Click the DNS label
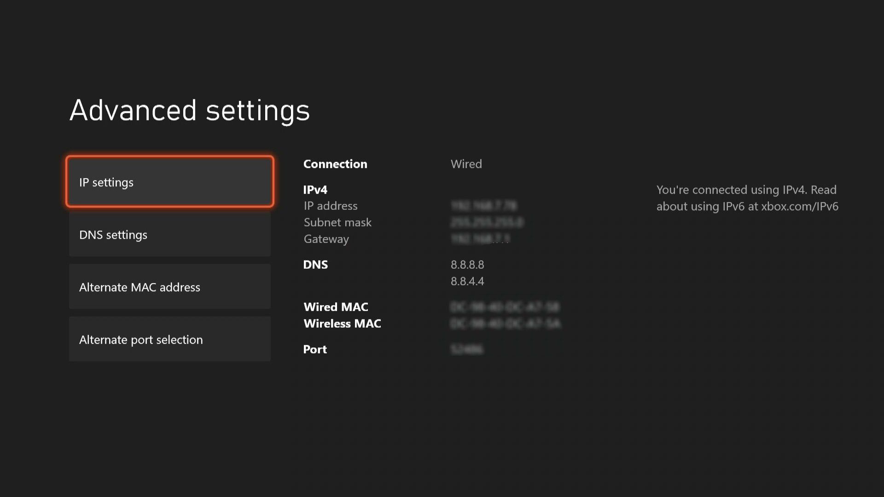The image size is (884, 497). (315, 265)
